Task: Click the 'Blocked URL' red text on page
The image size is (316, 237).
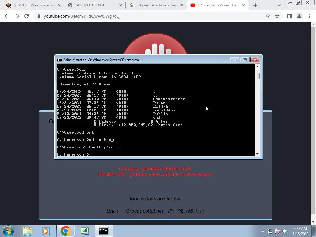Action: [x=156, y=174]
